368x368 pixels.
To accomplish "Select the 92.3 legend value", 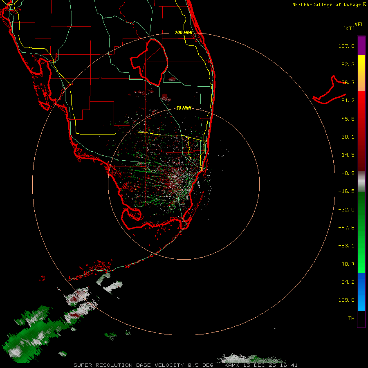I will tap(348, 64).
